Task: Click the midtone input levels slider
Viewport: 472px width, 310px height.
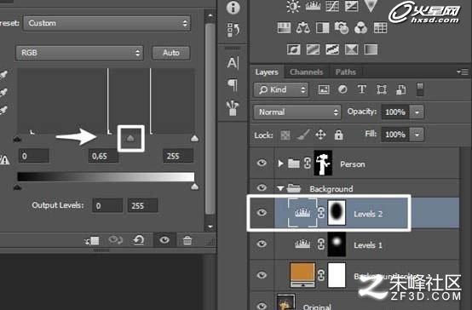Action: [x=130, y=138]
